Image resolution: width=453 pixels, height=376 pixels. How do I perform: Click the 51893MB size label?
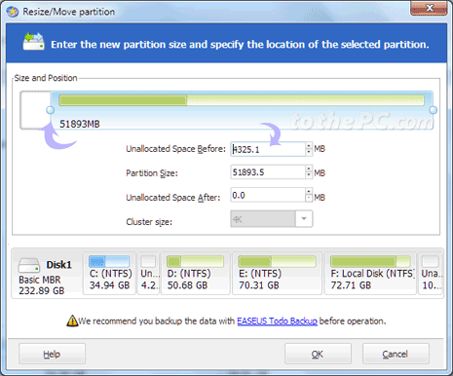tap(80, 124)
